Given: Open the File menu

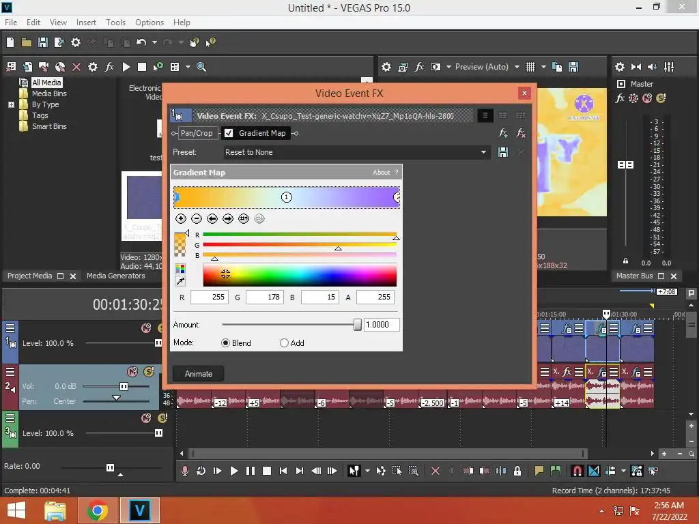Looking at the screenshot, I should pos(11,23).
